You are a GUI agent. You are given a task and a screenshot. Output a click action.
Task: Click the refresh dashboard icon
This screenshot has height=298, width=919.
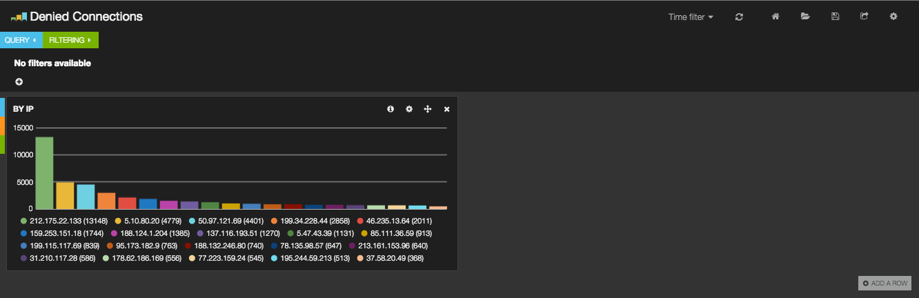click(739, 17)
